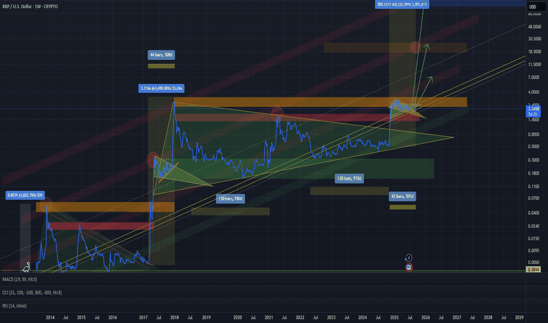
Task: Click the 30.5000 price scale value
Action: coord(534,39)
